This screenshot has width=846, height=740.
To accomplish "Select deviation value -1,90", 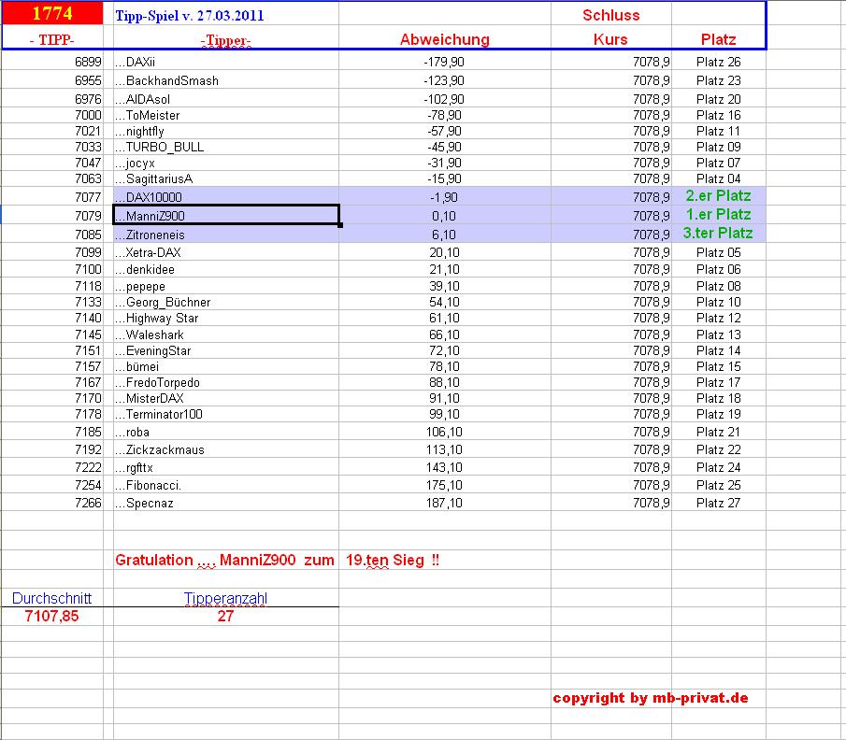I will (x=445, y=197).
